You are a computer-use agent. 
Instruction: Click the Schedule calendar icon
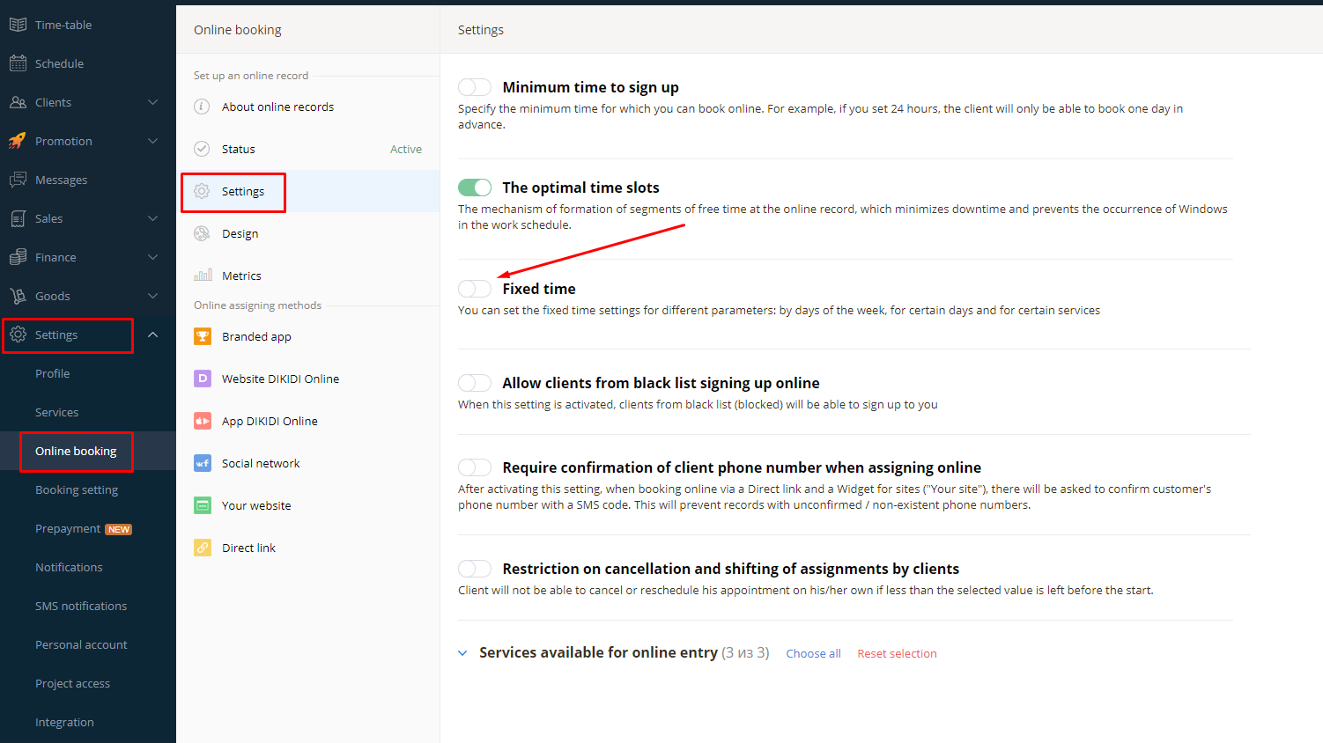[x=18, y=63]
